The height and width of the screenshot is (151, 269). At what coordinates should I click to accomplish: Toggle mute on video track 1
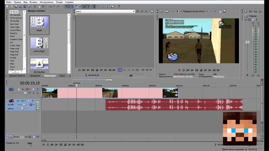point(33,89)
